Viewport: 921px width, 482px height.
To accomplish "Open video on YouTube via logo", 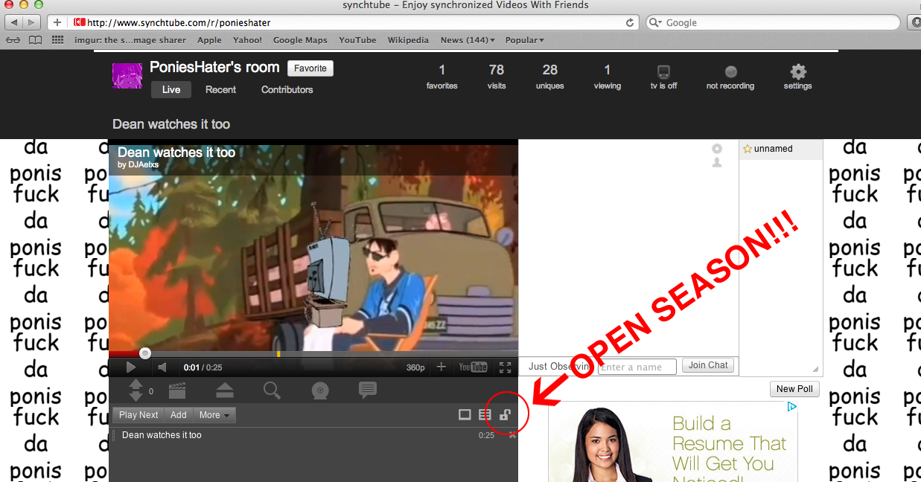I will (x=473, y=367).
